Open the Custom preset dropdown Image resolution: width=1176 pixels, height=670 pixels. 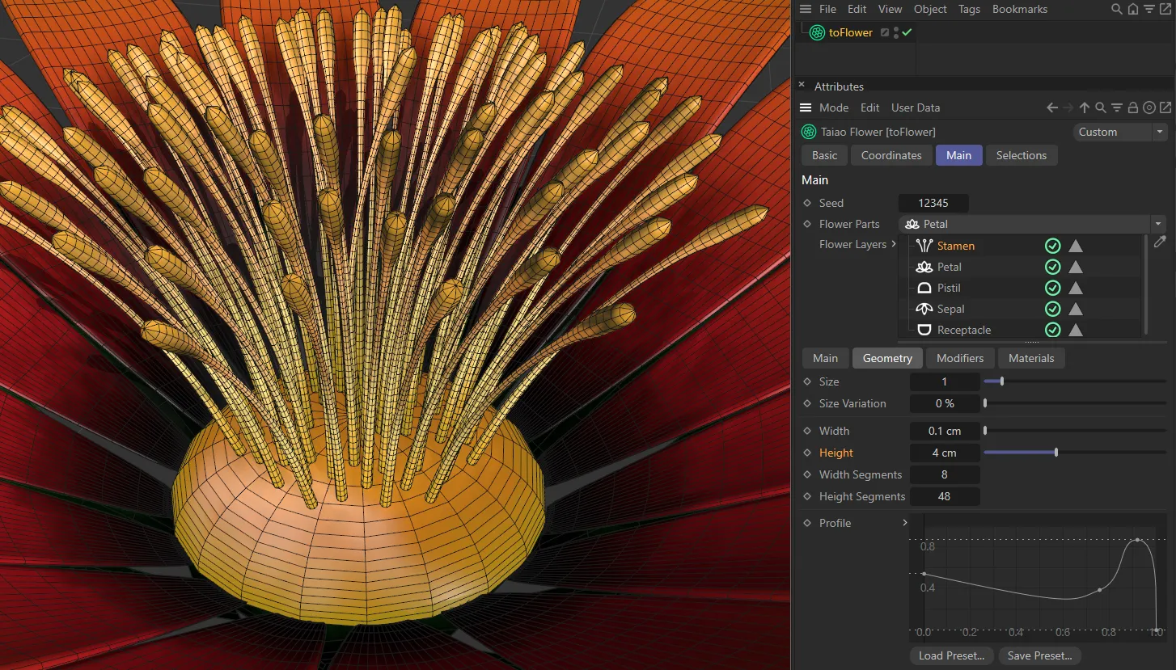[x=1160, y=132]
